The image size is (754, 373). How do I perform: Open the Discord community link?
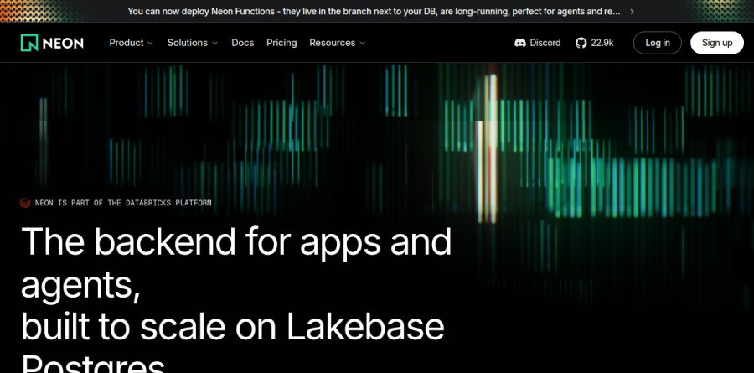[538, 43]
